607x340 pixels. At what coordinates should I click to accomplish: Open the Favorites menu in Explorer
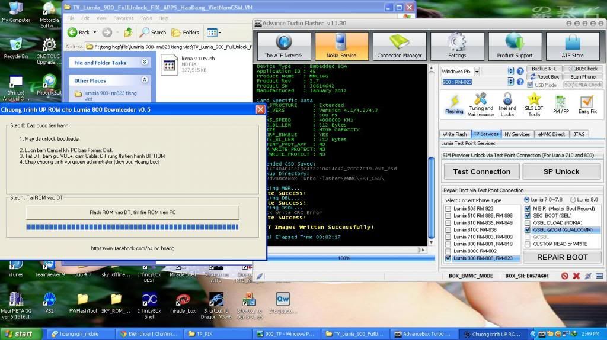point(123,18)
